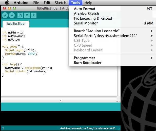Image resolution: width=156 pixels, height=131 pixels.
Task: Click the Verify checkmark toolbar button
Action: tap(5, 15)
